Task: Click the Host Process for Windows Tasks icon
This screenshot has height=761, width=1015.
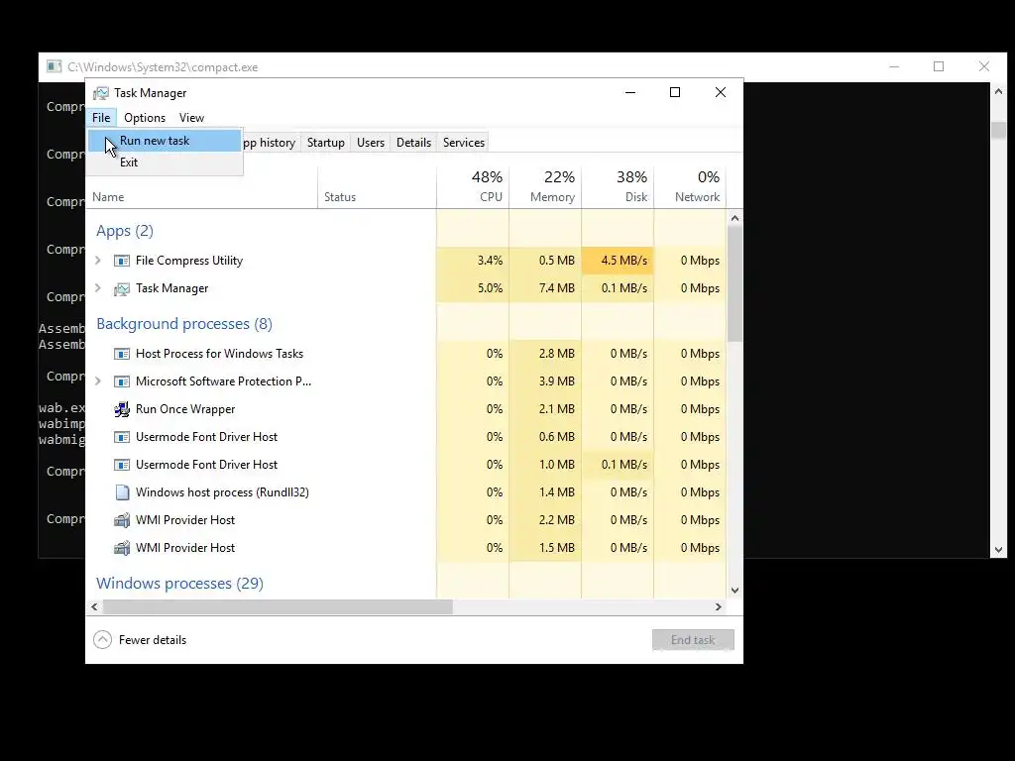Action: (x=122, y=354)
